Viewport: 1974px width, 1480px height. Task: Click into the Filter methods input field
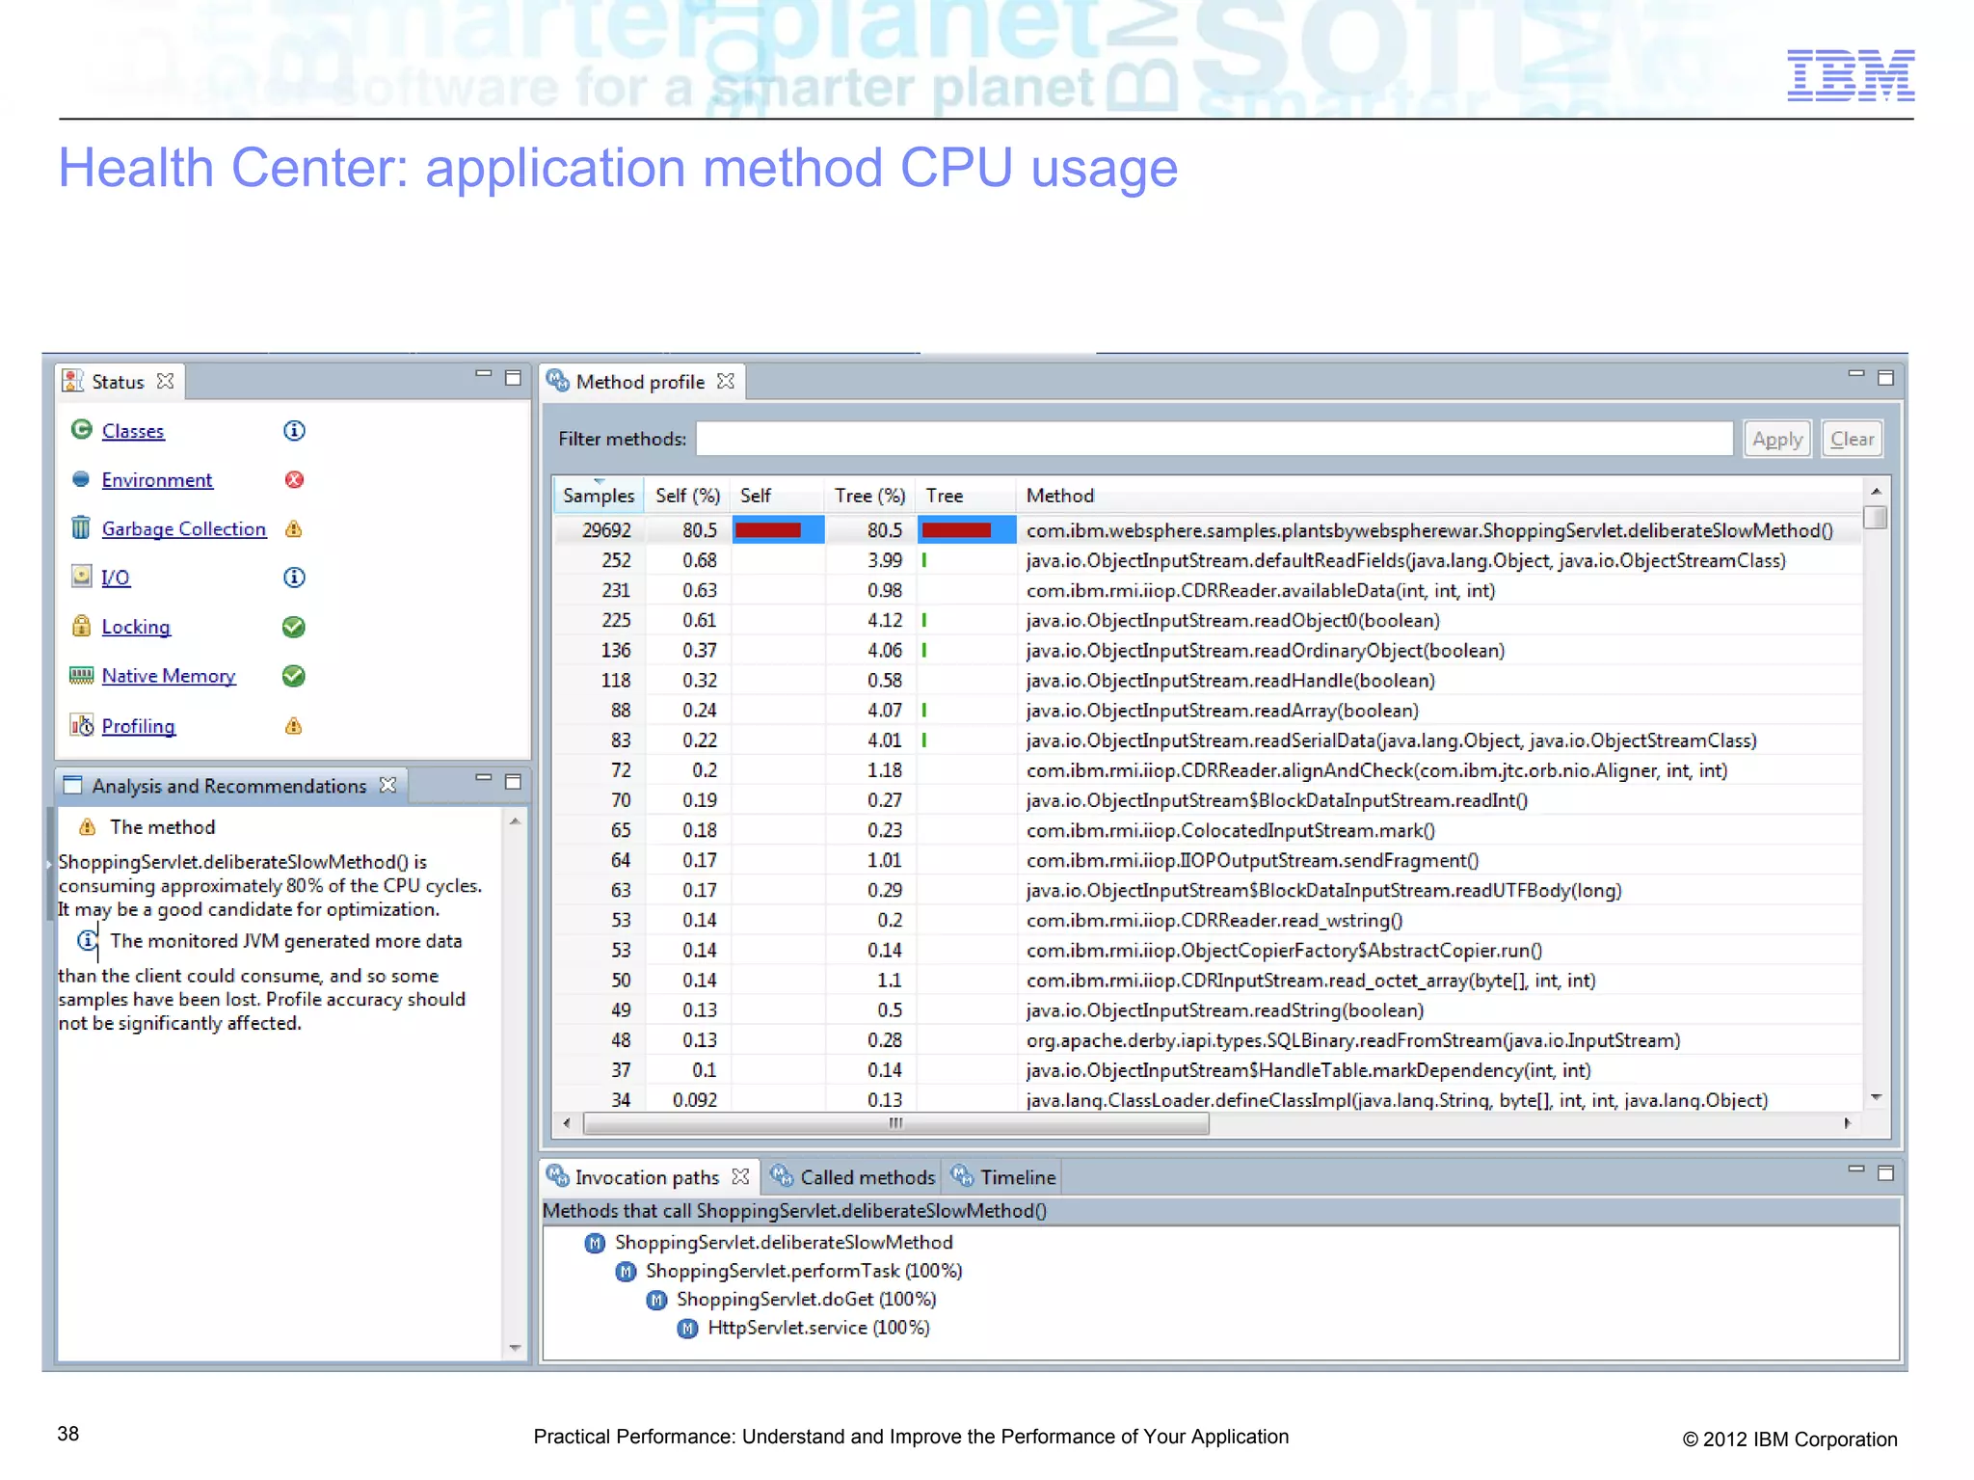[1214, 439]
